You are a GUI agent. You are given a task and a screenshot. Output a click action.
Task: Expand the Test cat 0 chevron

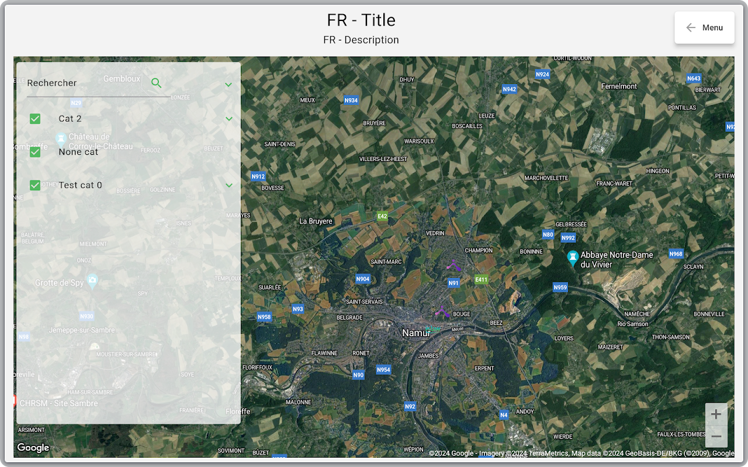tap(229, 185)
